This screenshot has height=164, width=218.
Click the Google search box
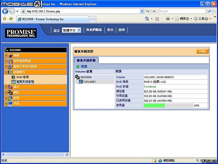[x=182, y=11]
